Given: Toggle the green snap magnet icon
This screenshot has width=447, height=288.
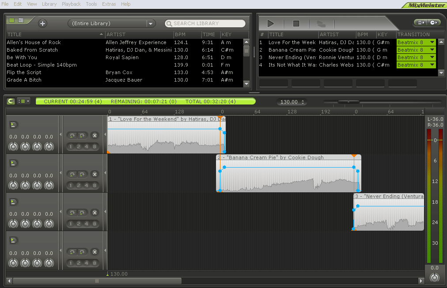Looking at the screenshot, I should point(11,101).
